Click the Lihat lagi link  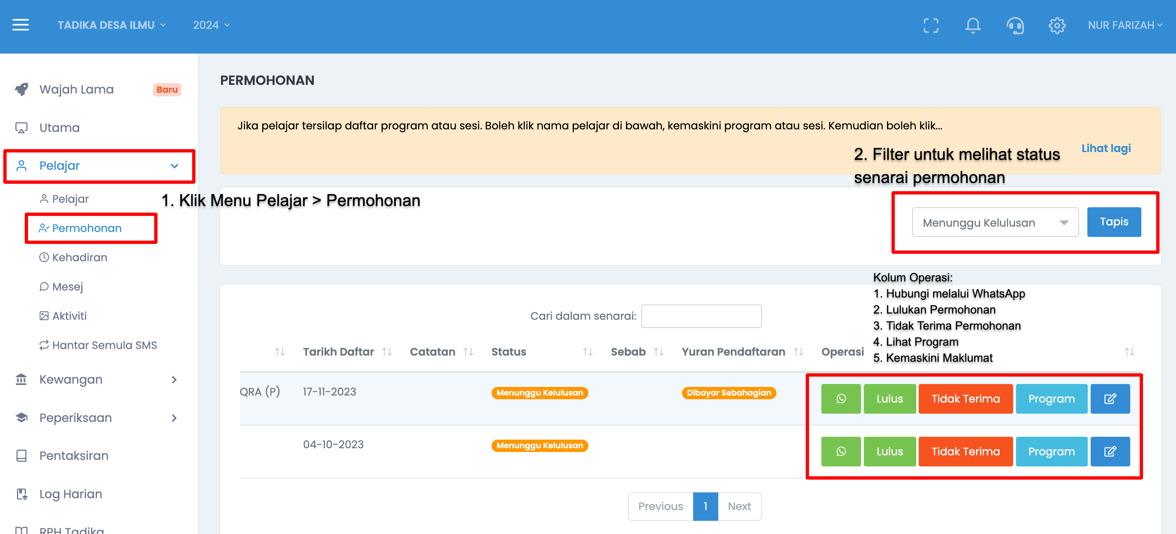click(1106, 148)
